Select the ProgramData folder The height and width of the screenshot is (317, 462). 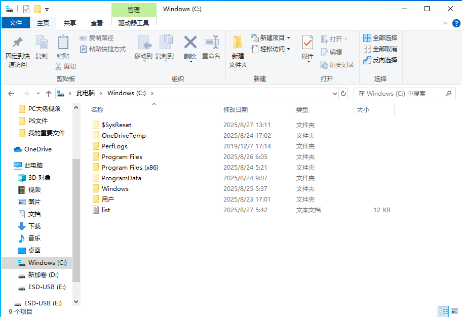pos(122,178)
